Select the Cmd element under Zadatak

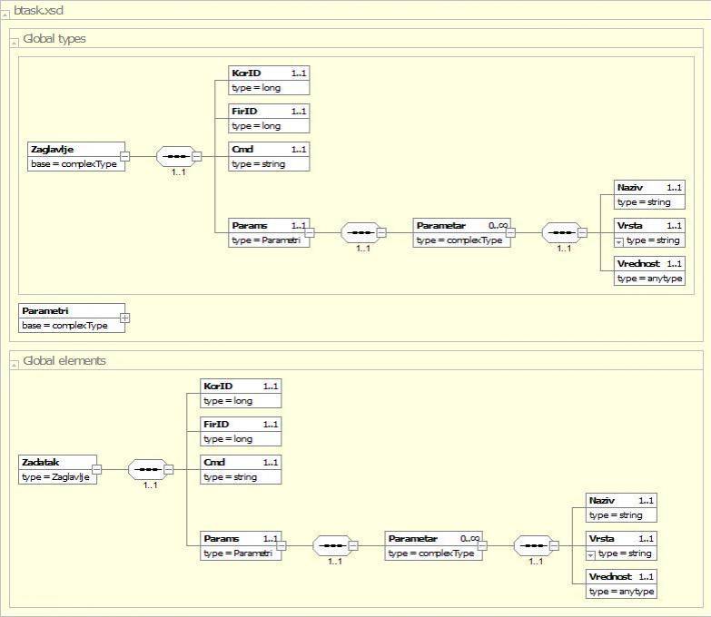pos(241,462)
